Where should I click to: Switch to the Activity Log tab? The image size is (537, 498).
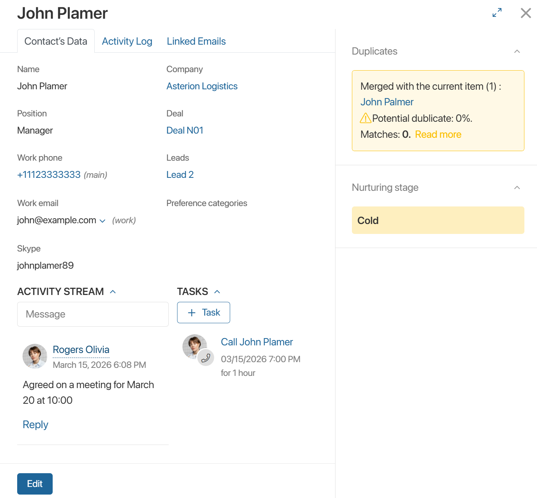tap(127, 41)
